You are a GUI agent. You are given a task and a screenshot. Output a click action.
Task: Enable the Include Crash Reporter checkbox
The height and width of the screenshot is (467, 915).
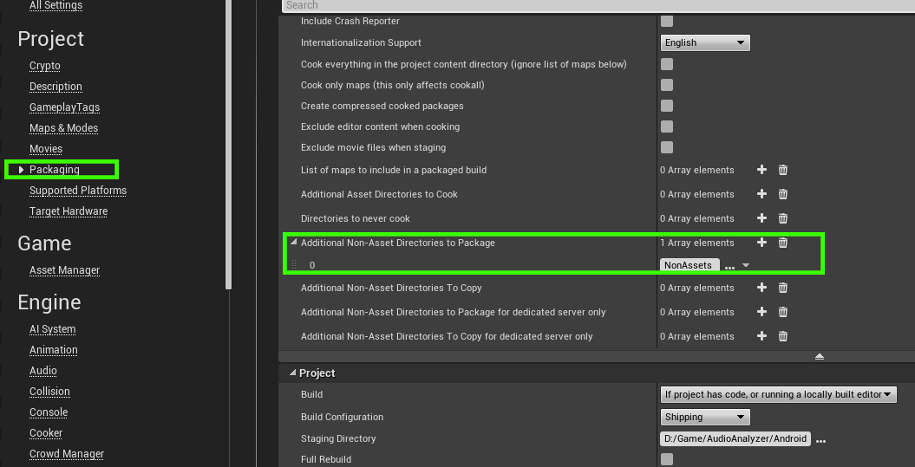click(x=667, y=21)
